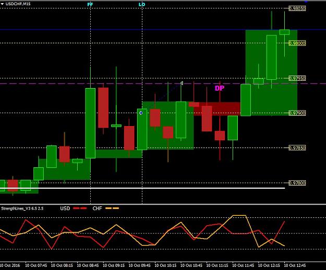Select the 0.97800 price level label
Image resolution: width=326 pixels, height=270 pixels.
297,183
